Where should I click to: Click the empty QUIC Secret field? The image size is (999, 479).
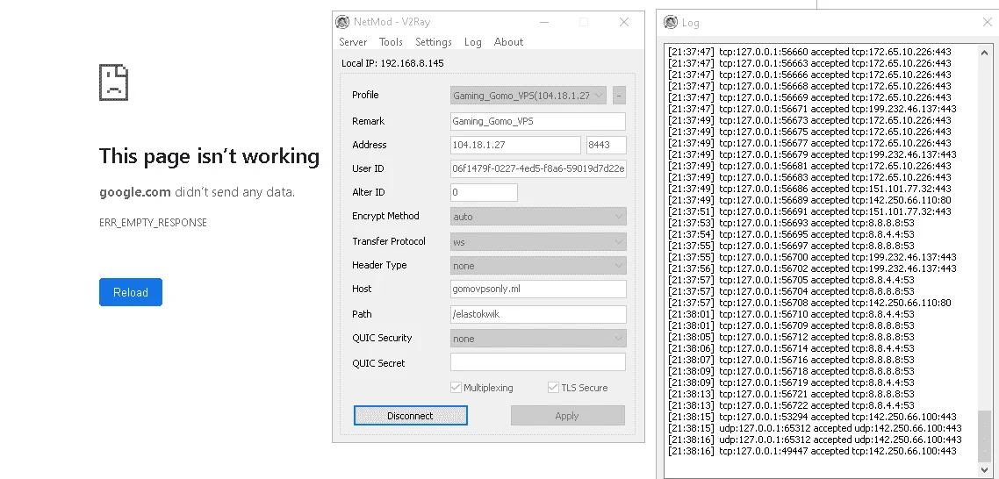coord(538,362)
